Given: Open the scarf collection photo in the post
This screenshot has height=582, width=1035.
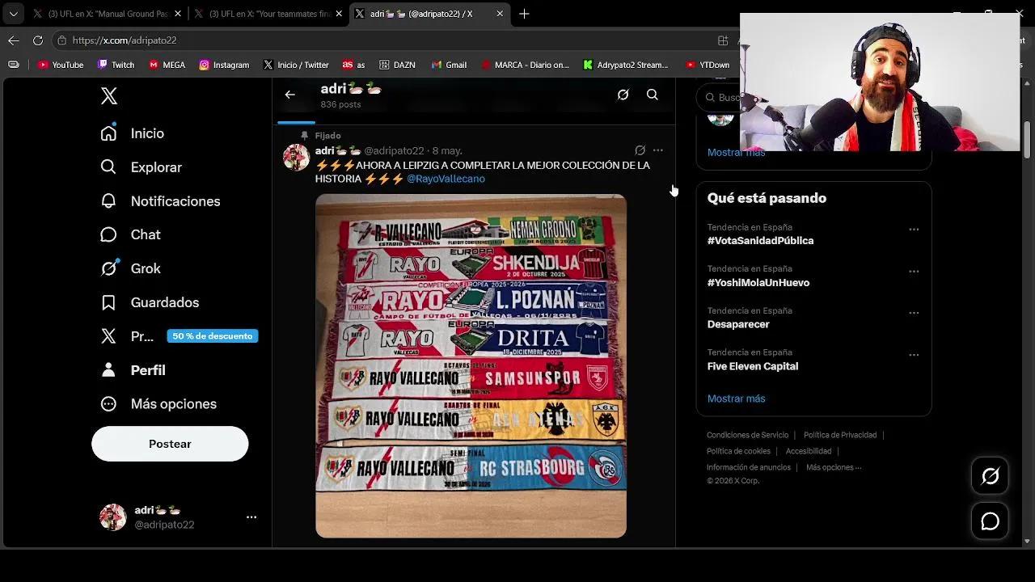Looking at the screenshot, I should 471,365.
